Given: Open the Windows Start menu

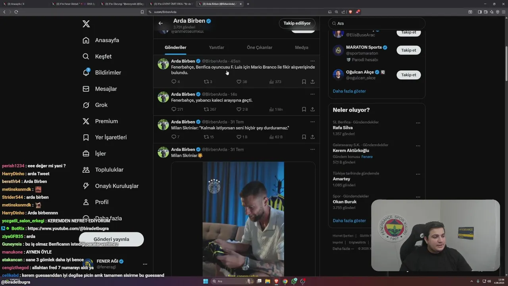Looking at the screenshot, I should [206, 281].
